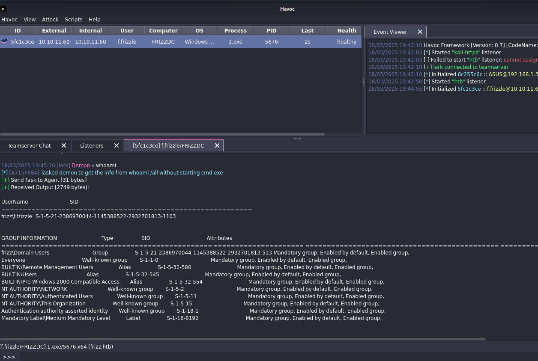Click PID cell 5676
This screenshot has width=538, height=361.
pos(271,41)
